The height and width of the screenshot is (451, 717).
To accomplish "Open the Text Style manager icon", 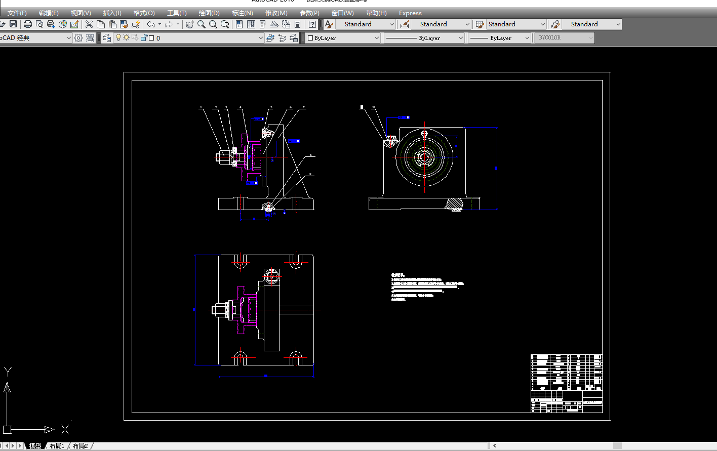I will tap(329, 24).
